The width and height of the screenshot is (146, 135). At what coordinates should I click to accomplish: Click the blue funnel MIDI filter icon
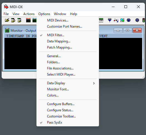tap(110, 20)
